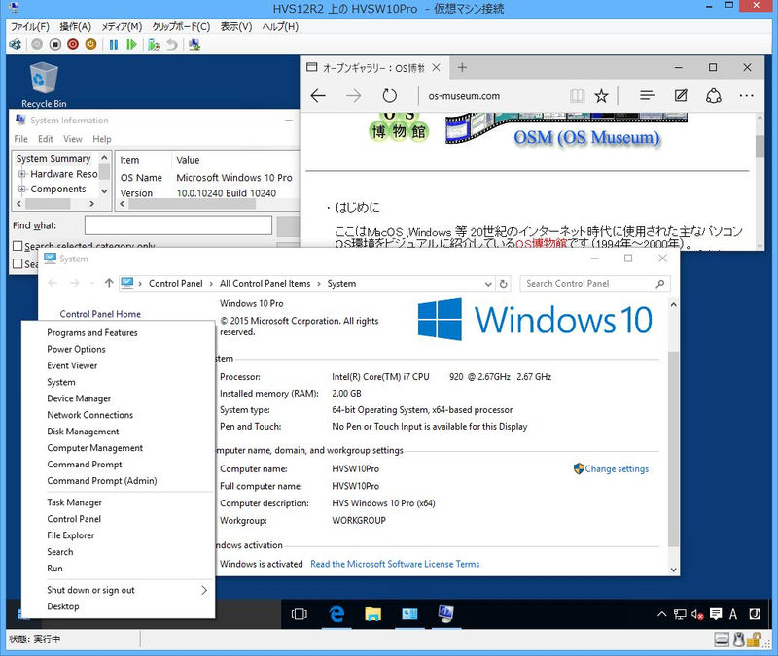Open System Information Help menu
Viewport: 778px width, 656px height.
click(102, 139)
